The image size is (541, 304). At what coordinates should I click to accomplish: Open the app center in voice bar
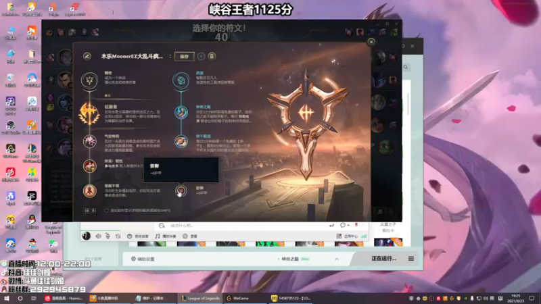(x=347, y=236)
